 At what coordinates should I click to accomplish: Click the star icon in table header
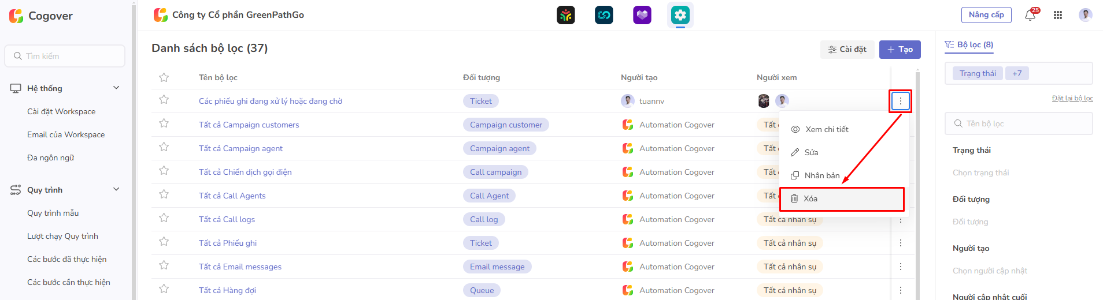click(164, 77)
